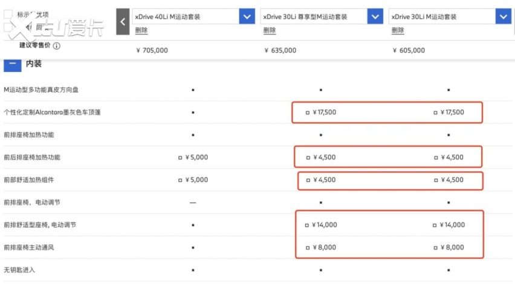Click the ¥705,000 price value
The width and height of the screenshot is (515, 284).
tap(152, 50)
